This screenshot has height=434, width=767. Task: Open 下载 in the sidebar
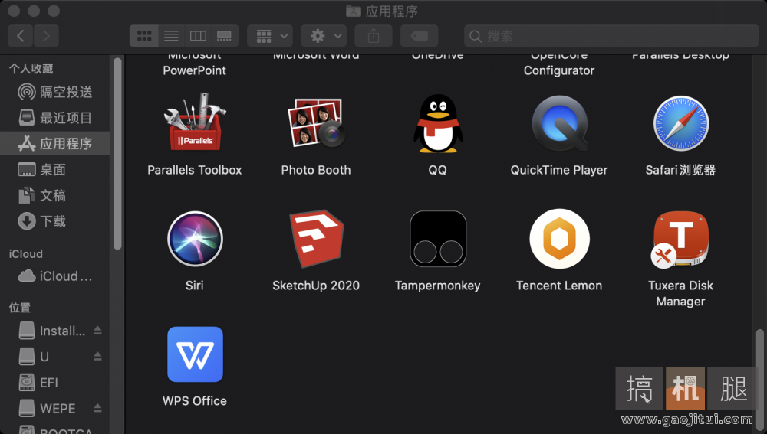pyautogui.click(x=55, y=221)
